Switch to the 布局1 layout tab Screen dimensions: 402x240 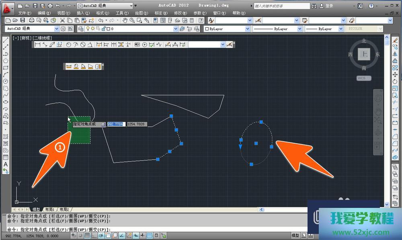pos(50,209)
